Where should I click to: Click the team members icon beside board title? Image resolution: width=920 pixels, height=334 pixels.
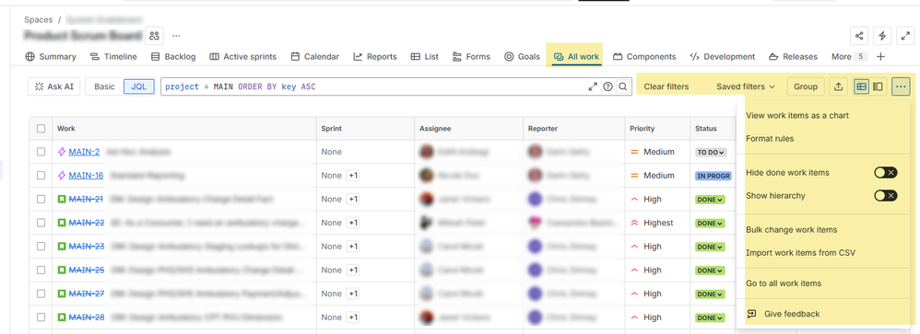[x=154, y=36]
